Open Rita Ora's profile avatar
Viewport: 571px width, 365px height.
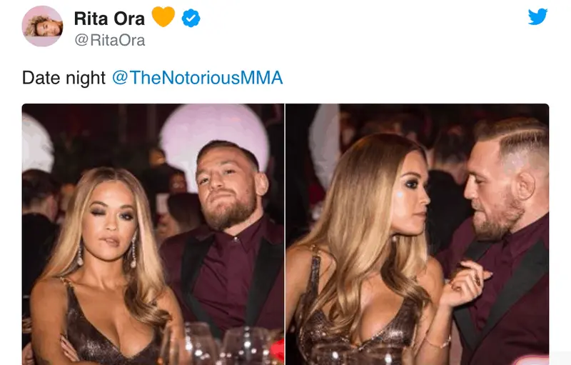coord(43,26)
